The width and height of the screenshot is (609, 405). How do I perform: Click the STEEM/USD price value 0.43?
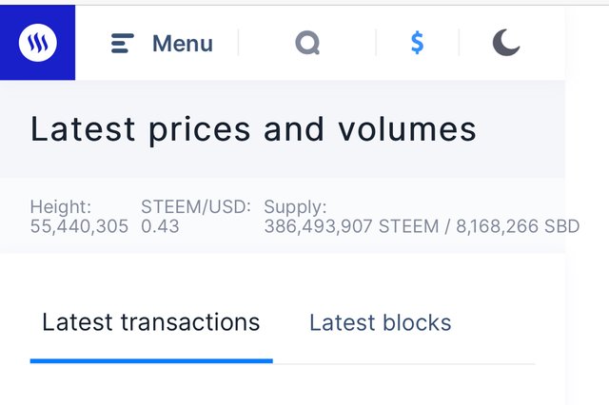[160, 226]
